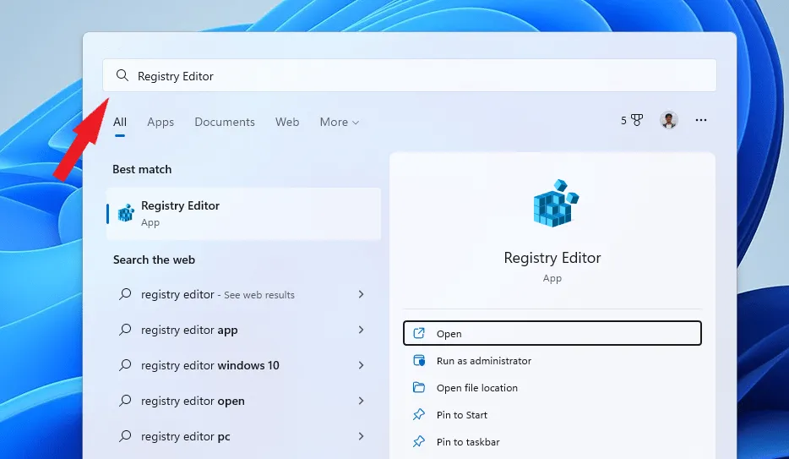The width and height of the screenshot is (789, 459).
Task: Open the rewards trophy icon showing 5
Action: coord(632,120)
